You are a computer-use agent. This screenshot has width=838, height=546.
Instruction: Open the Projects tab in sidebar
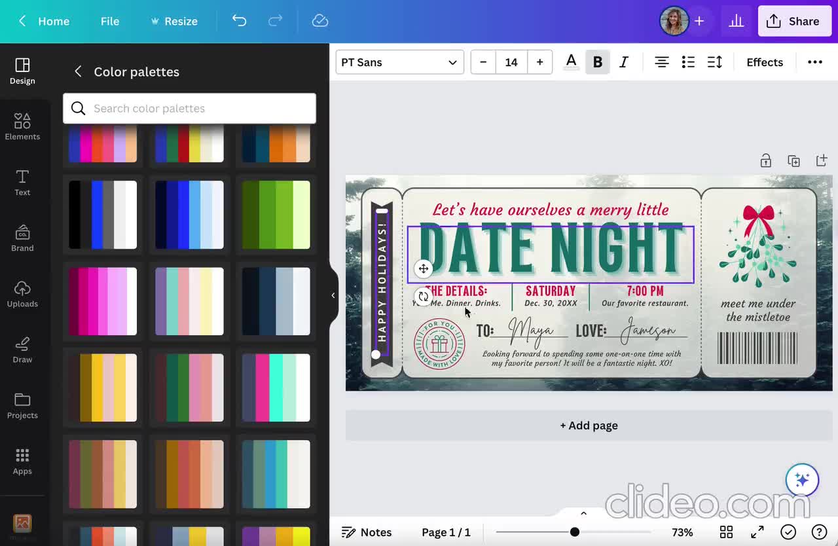pyautogui.click(x=22, y=405)
